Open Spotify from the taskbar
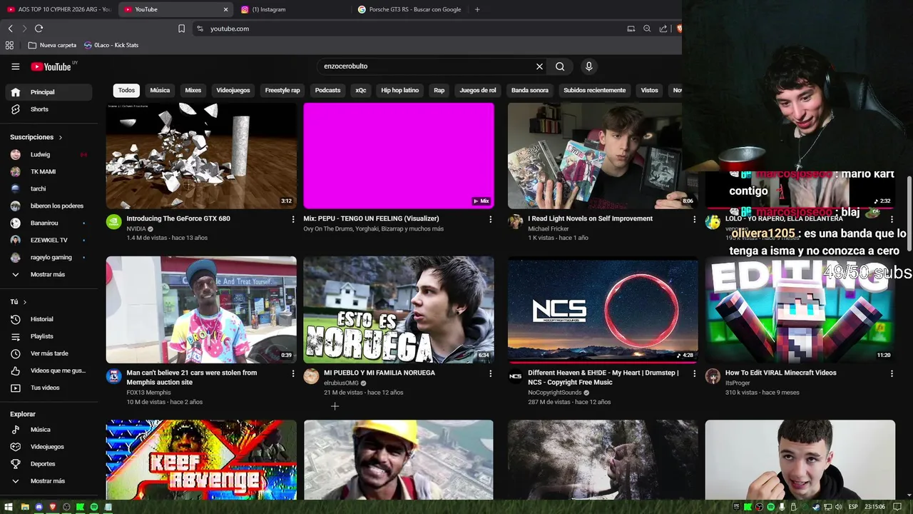Image resolution: width=913 pixels, height=514 pixels. [93, 507]
